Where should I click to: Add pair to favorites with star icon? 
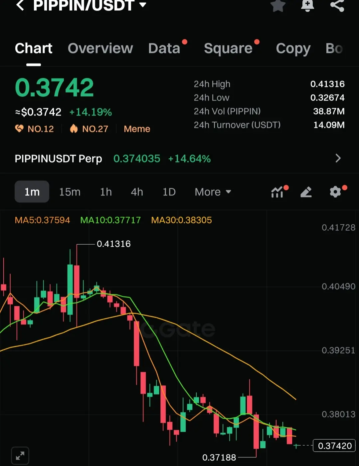click(278, 5)
